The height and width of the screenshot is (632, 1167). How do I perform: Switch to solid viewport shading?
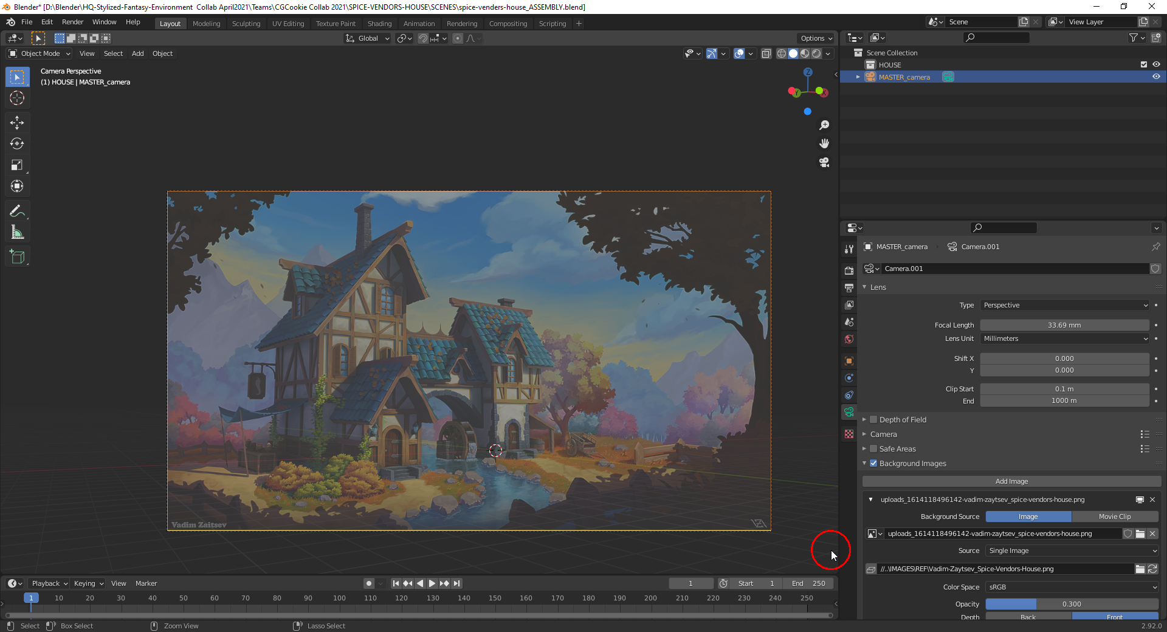tap(793, 54)
